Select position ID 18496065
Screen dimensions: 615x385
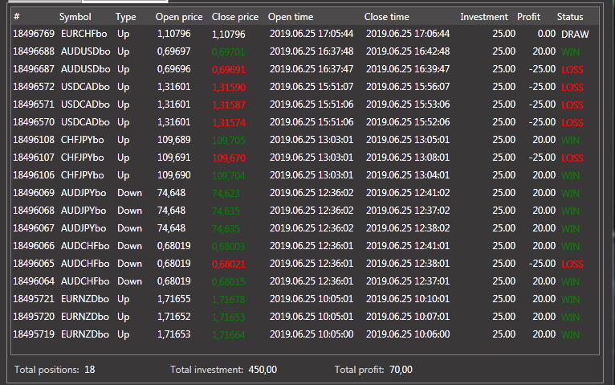pos(34,264)
